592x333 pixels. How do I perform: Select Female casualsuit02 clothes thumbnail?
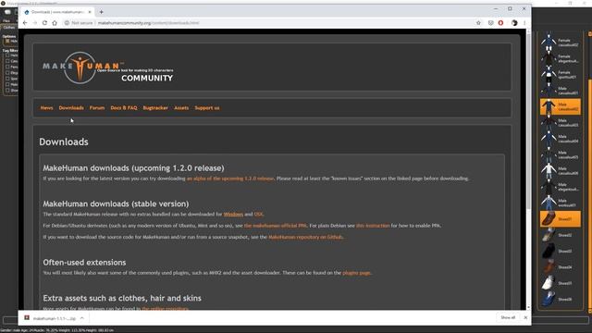(561, 42)
